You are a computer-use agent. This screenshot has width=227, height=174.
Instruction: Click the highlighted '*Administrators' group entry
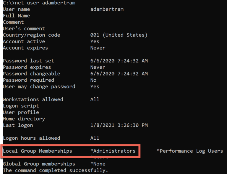(113, 151)
